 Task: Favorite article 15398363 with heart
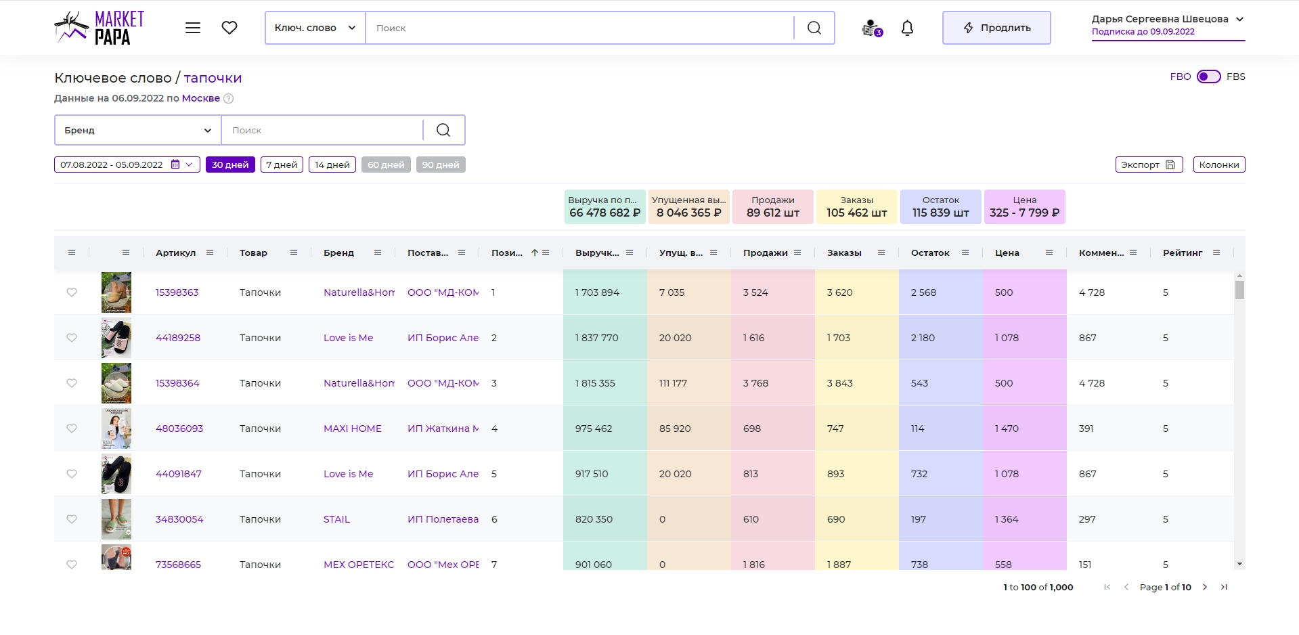(72, 292)
